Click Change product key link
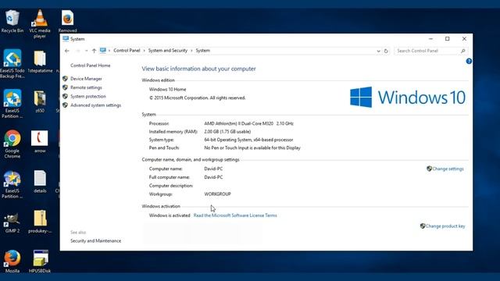500x281 pixels. click(445, 226)
